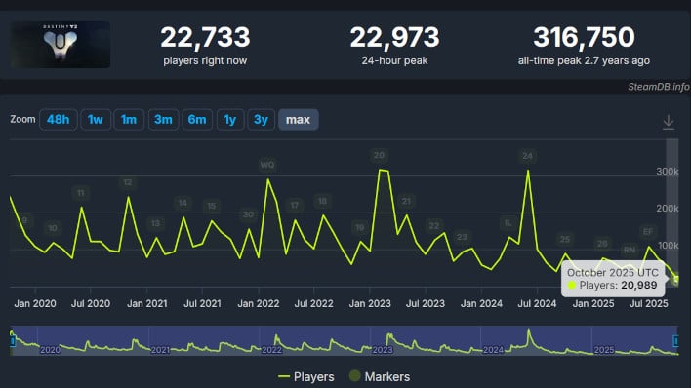Toggle the Markers series in legend
Image resolution: width=691 pixels, height=388 pixels.
click(380, 377)
